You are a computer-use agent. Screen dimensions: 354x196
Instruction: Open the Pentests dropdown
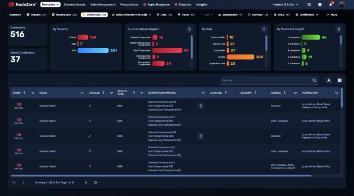point(51,5)
